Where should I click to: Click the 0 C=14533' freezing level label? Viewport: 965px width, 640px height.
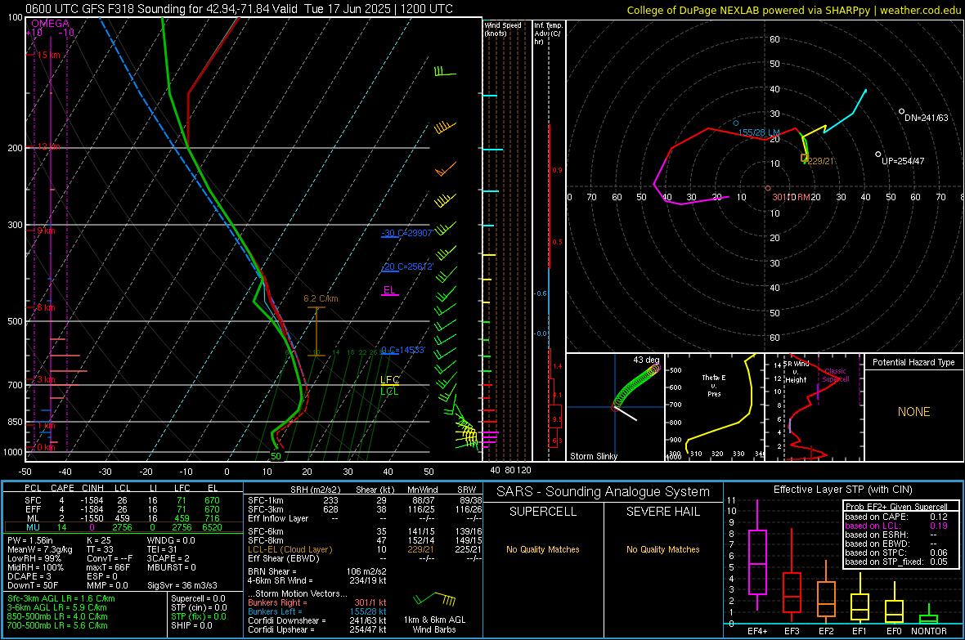403,350
